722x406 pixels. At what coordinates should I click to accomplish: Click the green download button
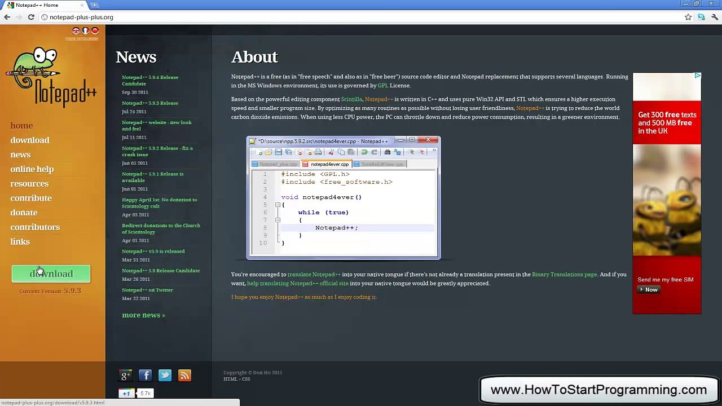coord(51,273)
